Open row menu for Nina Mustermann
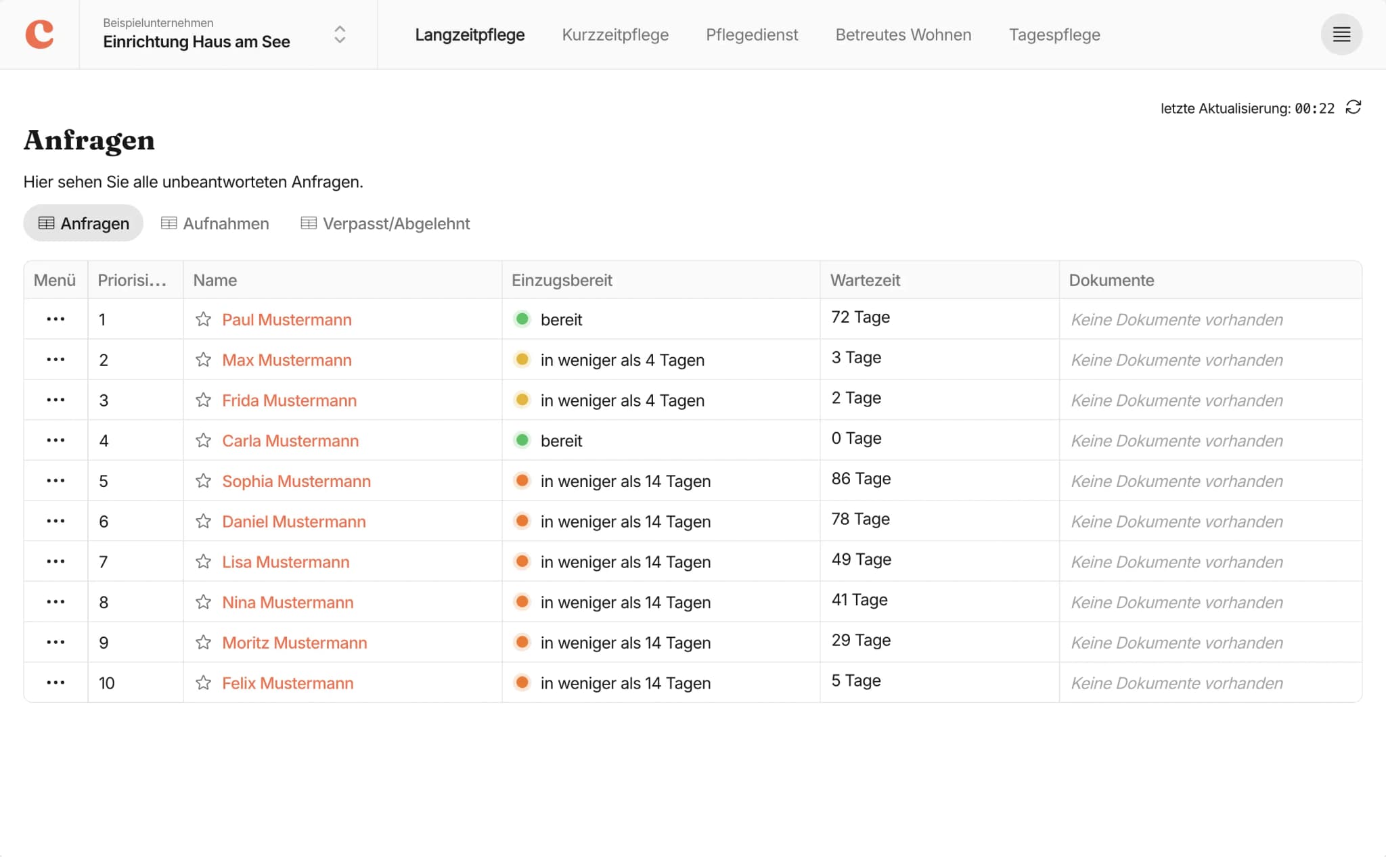 click(55, 601)
